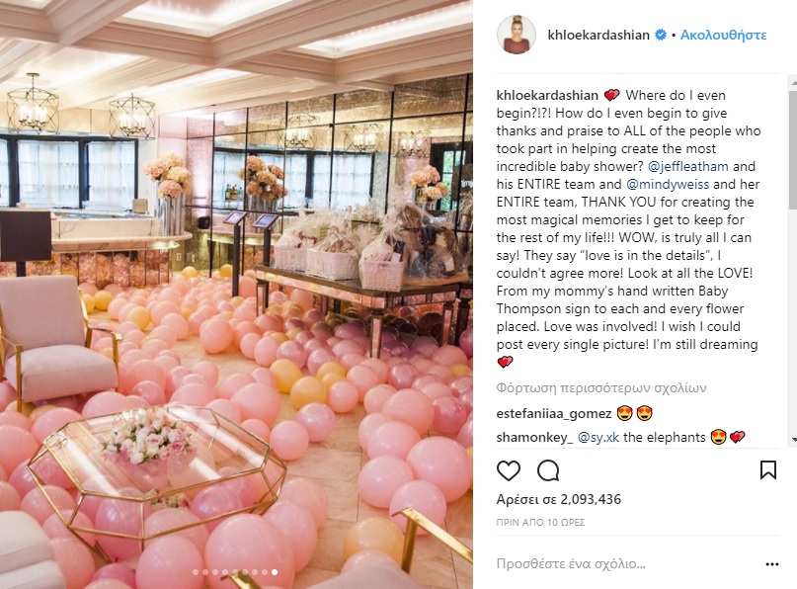Open the estefaniiaa_gomez commenter profile
Image resolution: width=797 pixels, height=589 pixels.
[554, 413]
